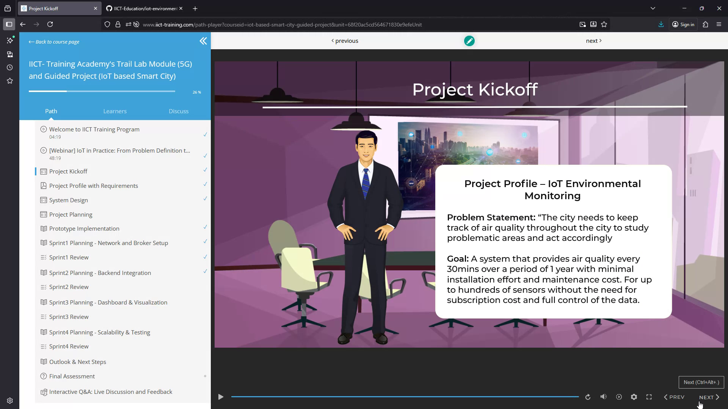Click the replay icon in the video player

point(588,397)
